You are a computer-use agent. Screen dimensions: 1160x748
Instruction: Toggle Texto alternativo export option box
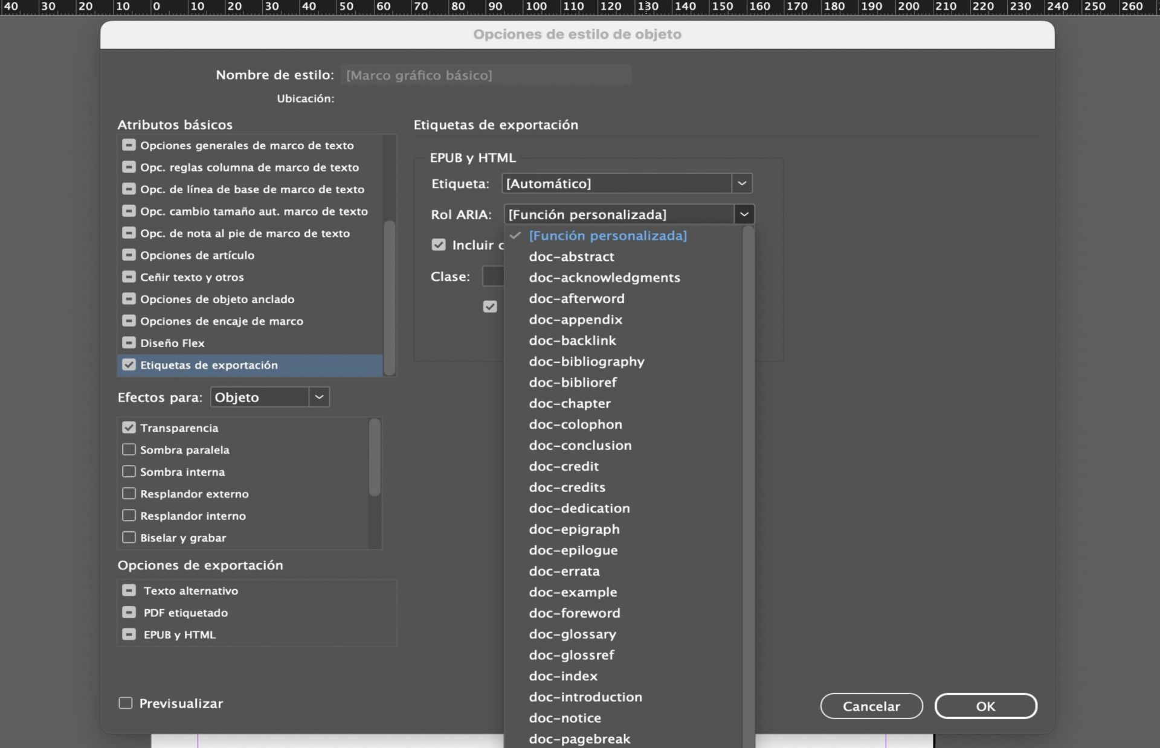tap(129, 590)
